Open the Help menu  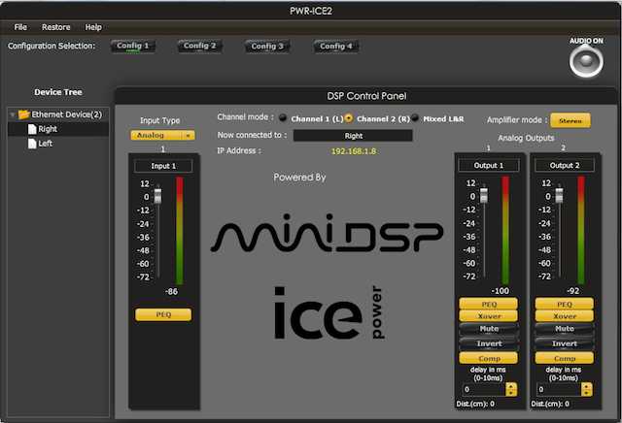pos(93,27)
